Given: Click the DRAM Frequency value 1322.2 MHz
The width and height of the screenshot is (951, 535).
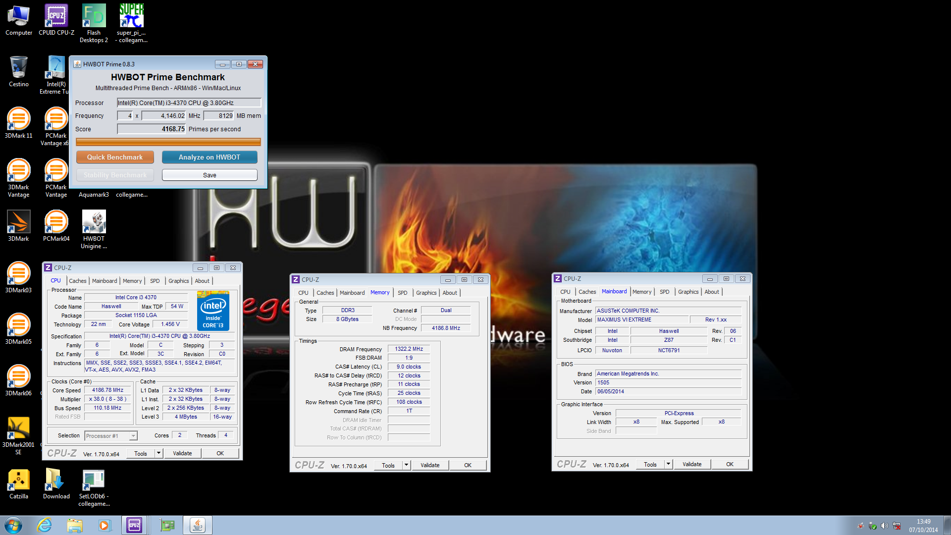Looking at the screenshot, I should pyautogui.click(x=409, y=349).
